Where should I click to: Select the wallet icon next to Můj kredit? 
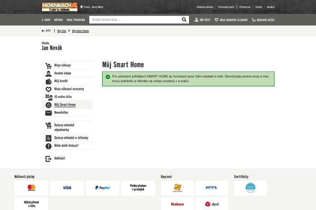click(x=49, y=81)
